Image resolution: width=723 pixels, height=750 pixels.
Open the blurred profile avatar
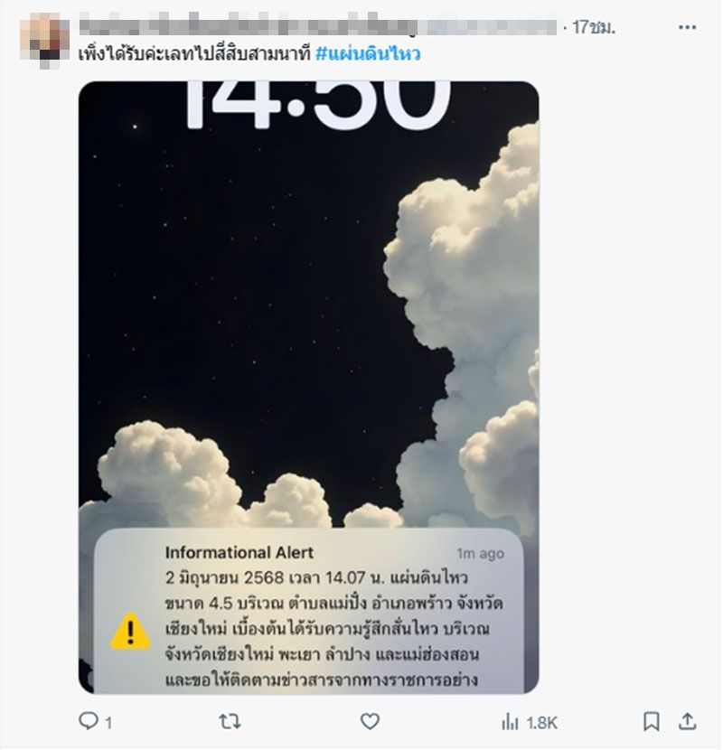click(x=44, y=40)
